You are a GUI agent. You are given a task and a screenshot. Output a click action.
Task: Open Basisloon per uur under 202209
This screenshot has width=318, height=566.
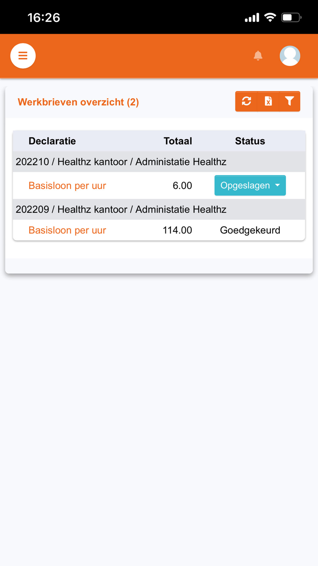coord(67,230)
